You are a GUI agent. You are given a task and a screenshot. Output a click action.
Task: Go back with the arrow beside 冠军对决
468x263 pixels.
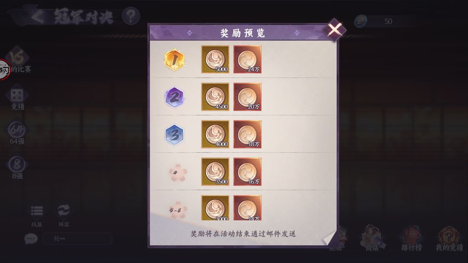pos(38,16)
